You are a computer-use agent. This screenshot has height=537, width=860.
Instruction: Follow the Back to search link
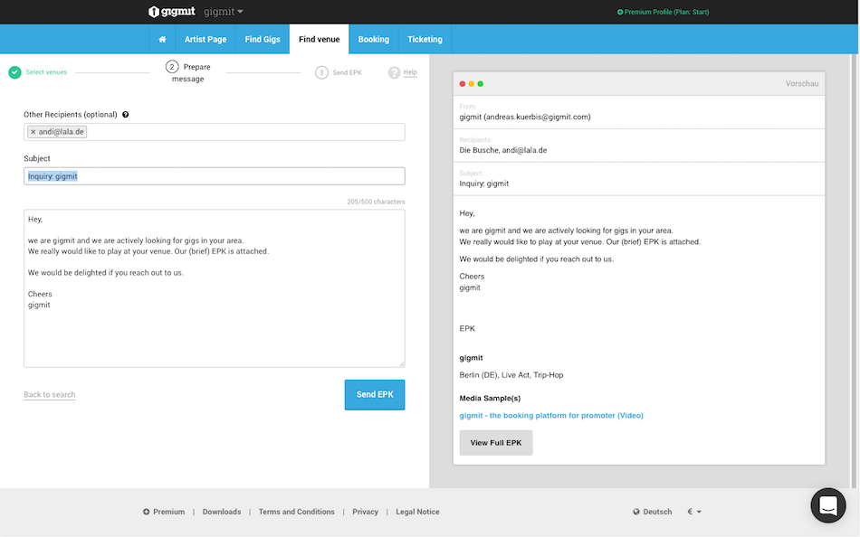pyautogui.click(x=50, y=394)
